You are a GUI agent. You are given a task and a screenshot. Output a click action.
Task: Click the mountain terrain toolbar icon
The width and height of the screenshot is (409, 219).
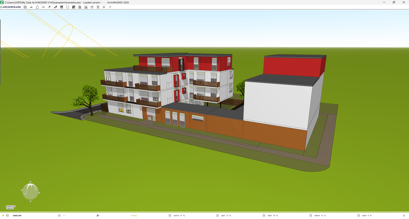tap(31, 7)
